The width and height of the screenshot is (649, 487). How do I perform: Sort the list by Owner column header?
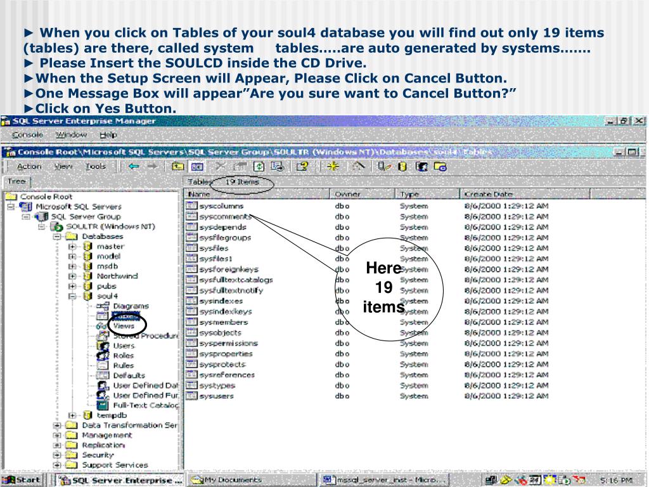click(362, 194)
